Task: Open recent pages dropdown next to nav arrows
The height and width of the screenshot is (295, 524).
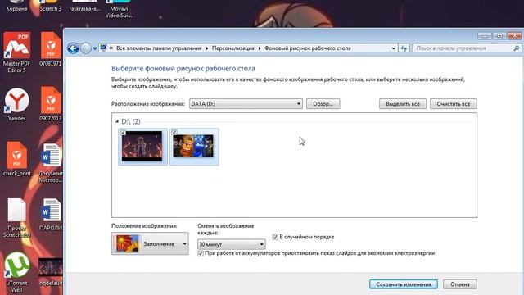Action: 95,48
